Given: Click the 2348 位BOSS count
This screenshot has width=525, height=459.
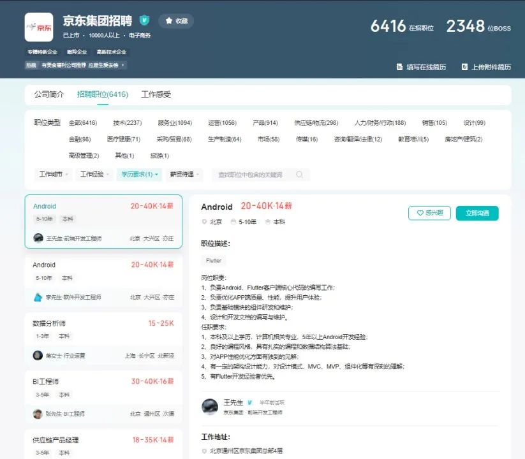Looking at the screenshot, I should [x=479, y=26].
